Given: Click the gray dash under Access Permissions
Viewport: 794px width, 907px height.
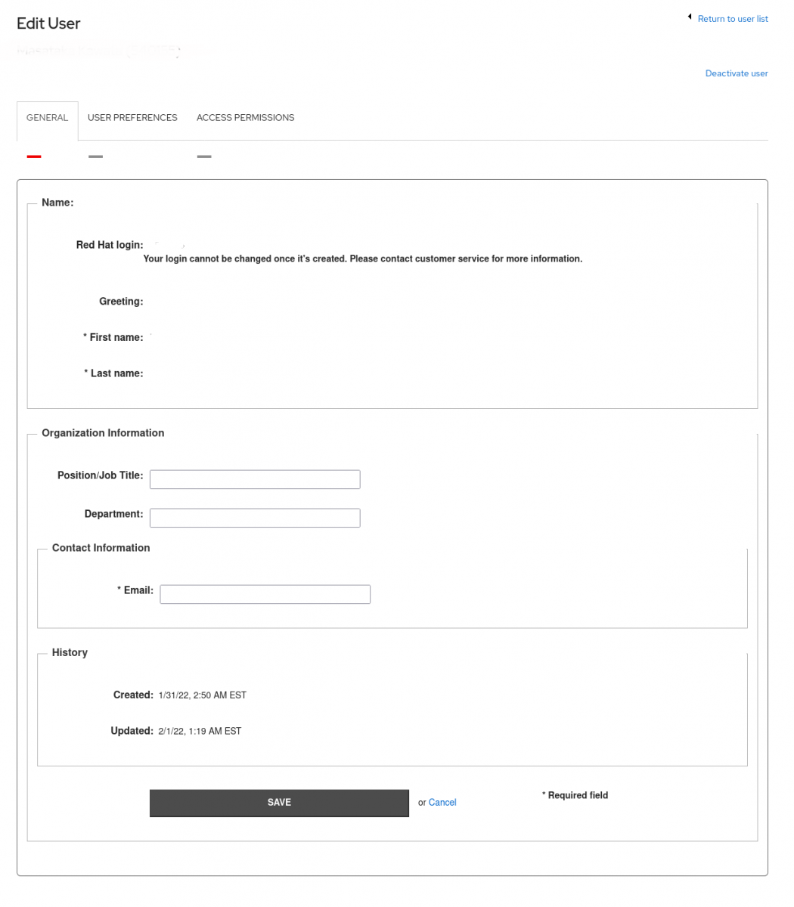Looking at the screenshot, I should [x=203, y=156].
